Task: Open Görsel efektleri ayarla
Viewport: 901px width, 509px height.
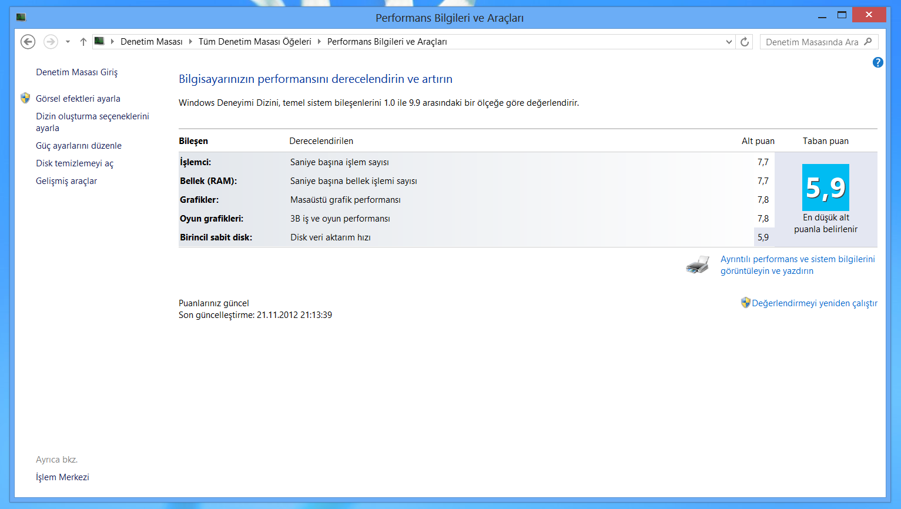Action: (x=78, y=99)
